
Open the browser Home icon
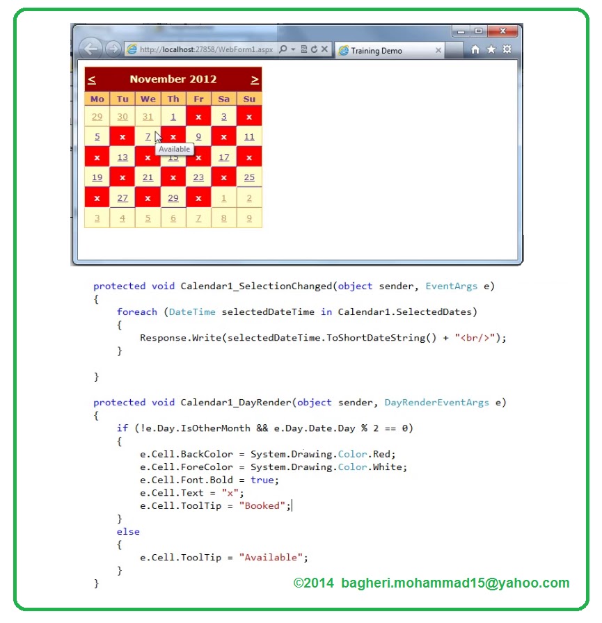475,49
